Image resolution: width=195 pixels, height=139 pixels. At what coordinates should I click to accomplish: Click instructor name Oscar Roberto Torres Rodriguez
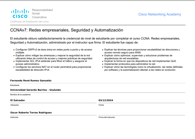tap(31, 113)
